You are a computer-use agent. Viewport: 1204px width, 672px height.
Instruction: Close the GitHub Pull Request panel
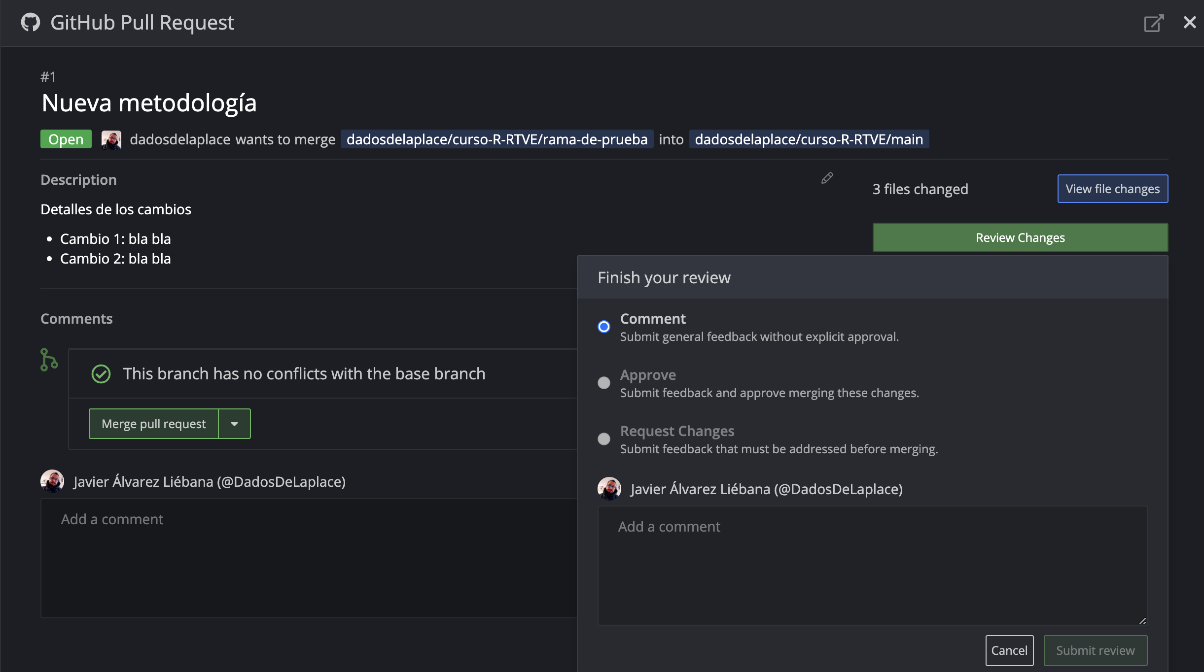pyautogui.click(x=1190, y=22)
